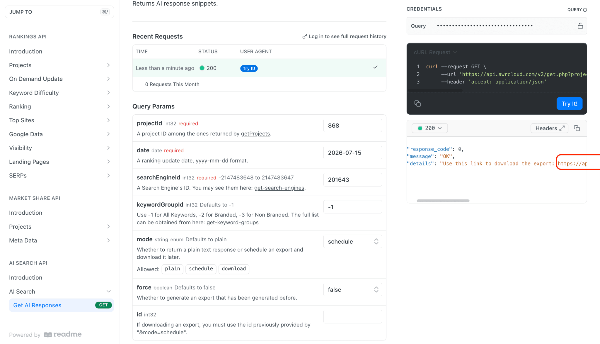Viewport: 600px width, 344px height.
Task: Click the "response_code": 0 response line
Action: point(435,149)
